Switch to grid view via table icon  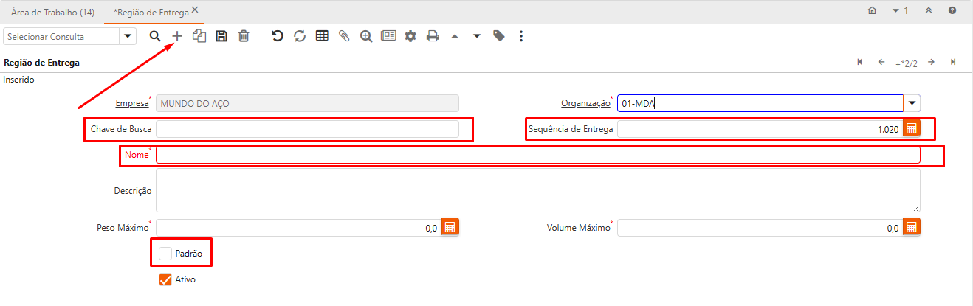(x=322, y=36)
